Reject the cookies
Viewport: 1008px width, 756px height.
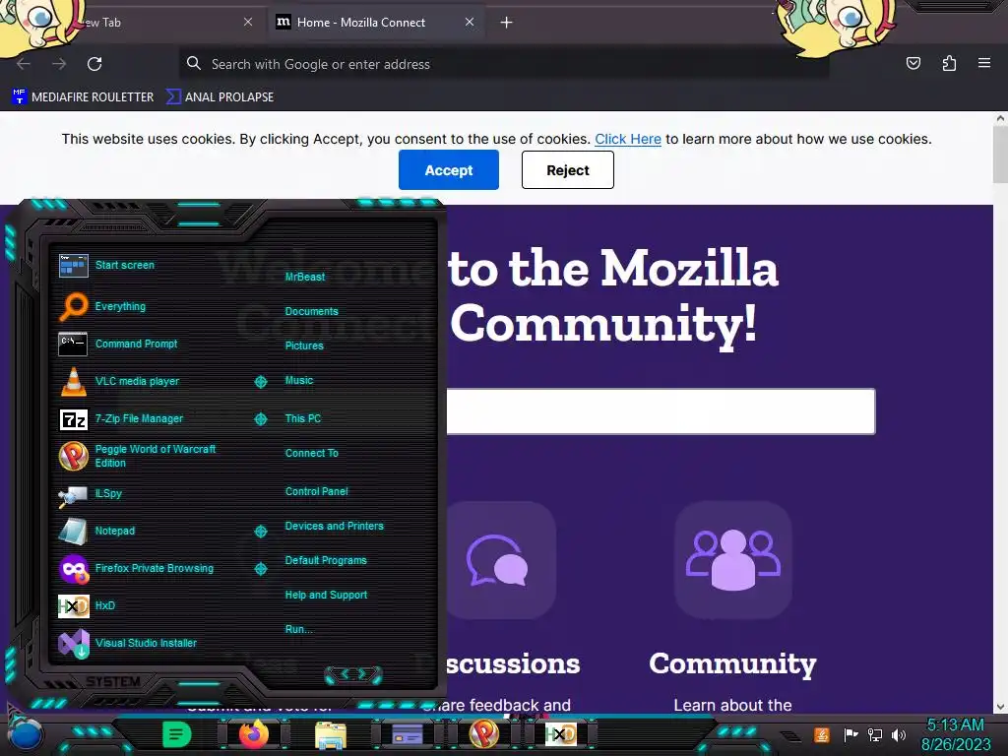coord(568,169)
